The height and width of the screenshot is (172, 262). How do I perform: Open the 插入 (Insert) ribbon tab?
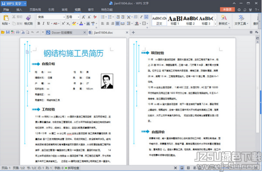(x=19, y=10)
